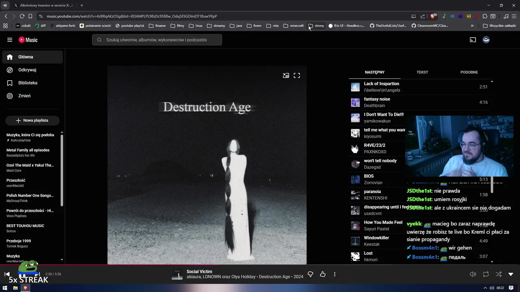Click the Nowa playlista button

(32, 120)
